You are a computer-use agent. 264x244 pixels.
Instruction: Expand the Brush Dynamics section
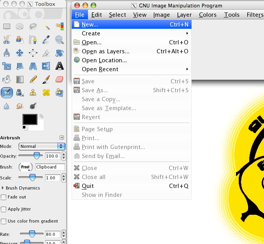click(x=2, y=188)
